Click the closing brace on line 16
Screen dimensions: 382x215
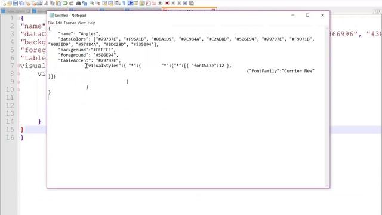pyautogui.click(x=22, y=137)
